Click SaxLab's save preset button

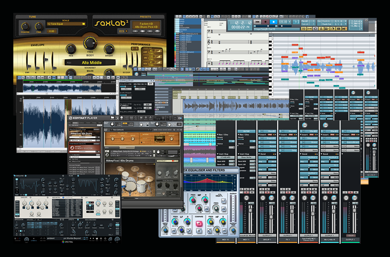coord(157,31)
